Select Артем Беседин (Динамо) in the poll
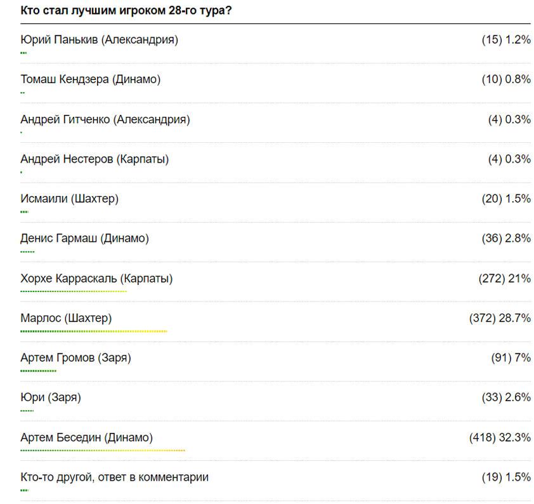 coord(86,437)
